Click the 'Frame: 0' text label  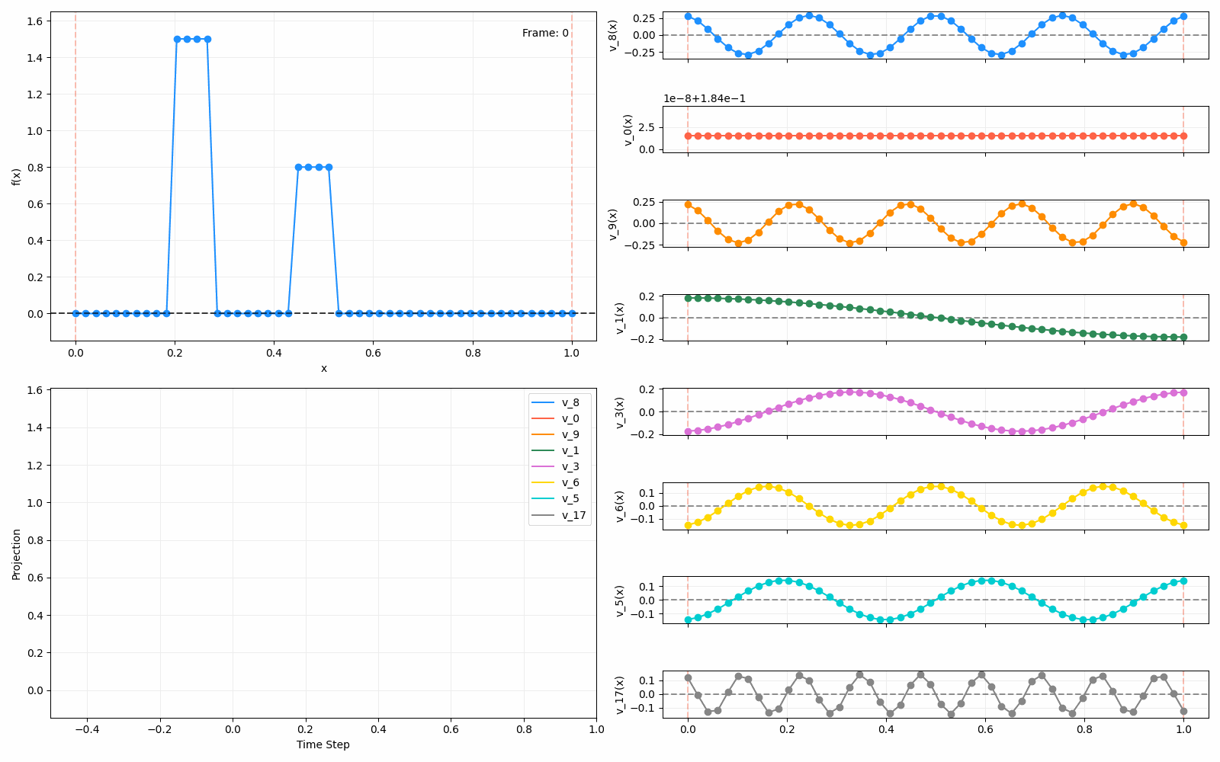click(x=545, y=33)
